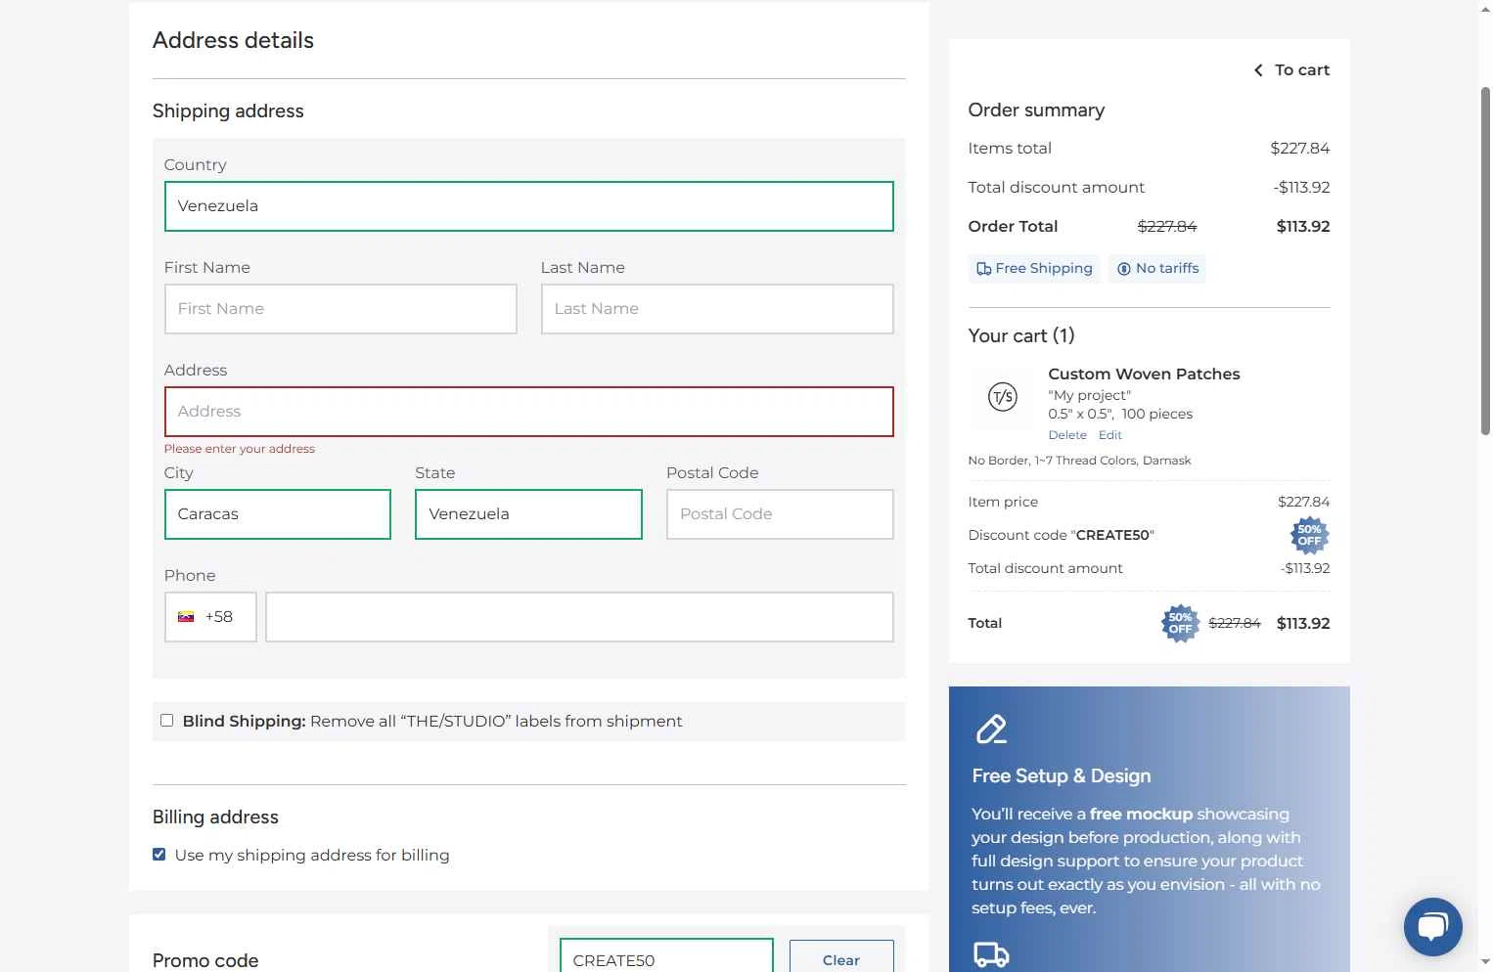This screenshot has height=972, width=1493.
Task: Click the pencil icon above Free Setup & Design
Action: point(991,729)
